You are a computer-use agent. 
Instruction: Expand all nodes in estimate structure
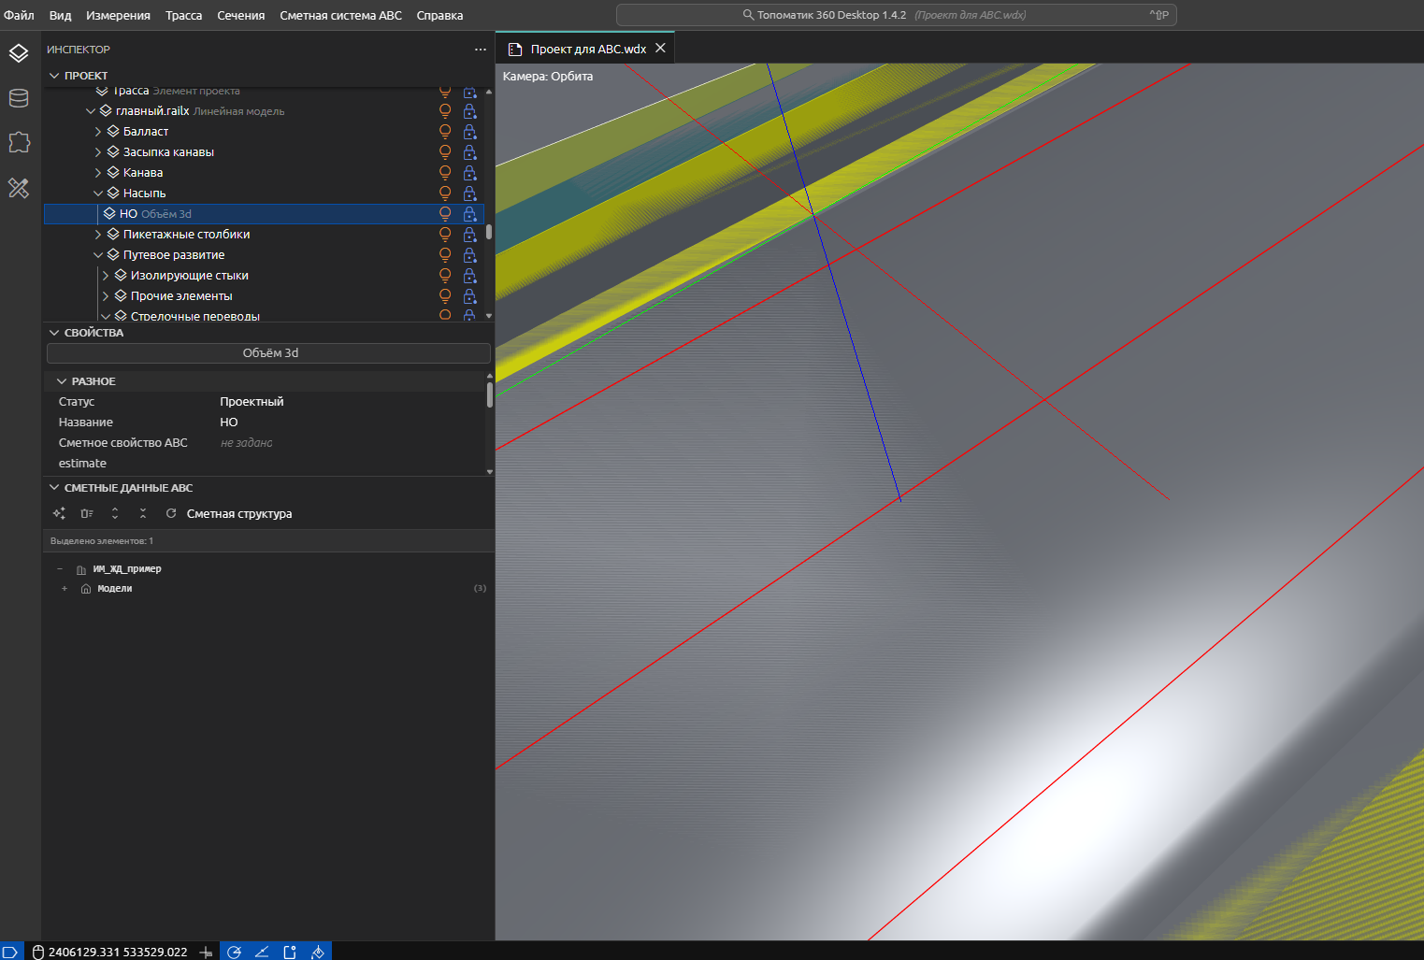tap(115, 513)
